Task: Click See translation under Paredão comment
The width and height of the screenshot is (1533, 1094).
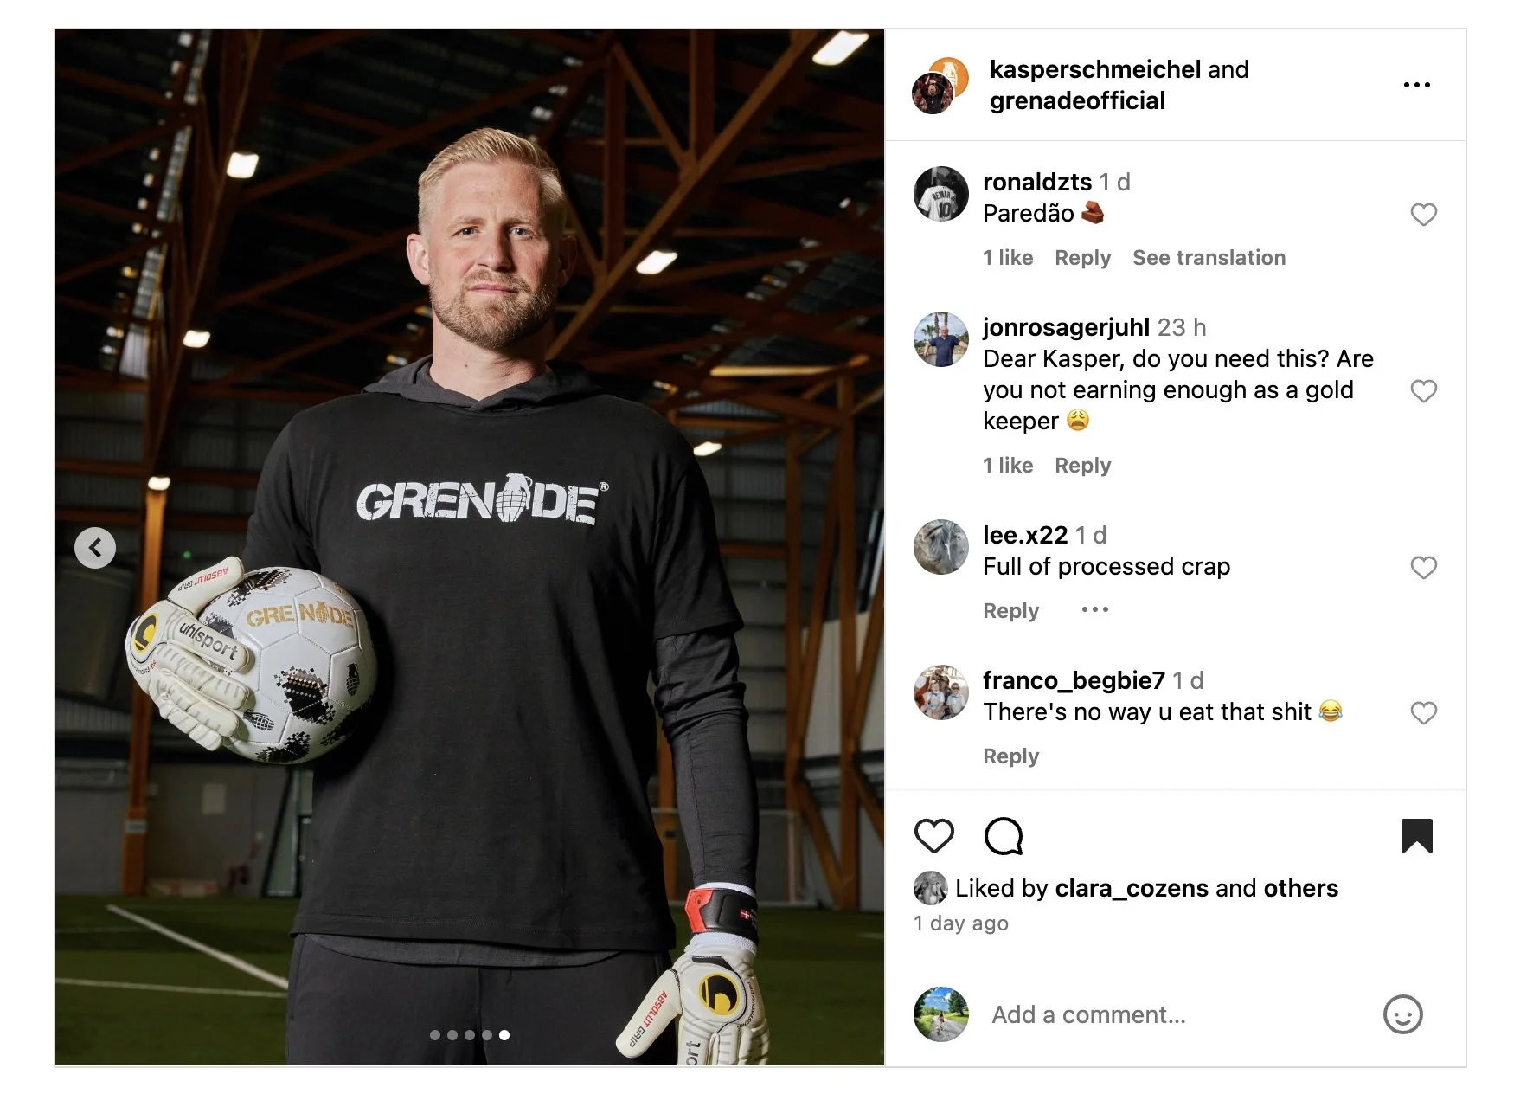Action: point(1209,258)
